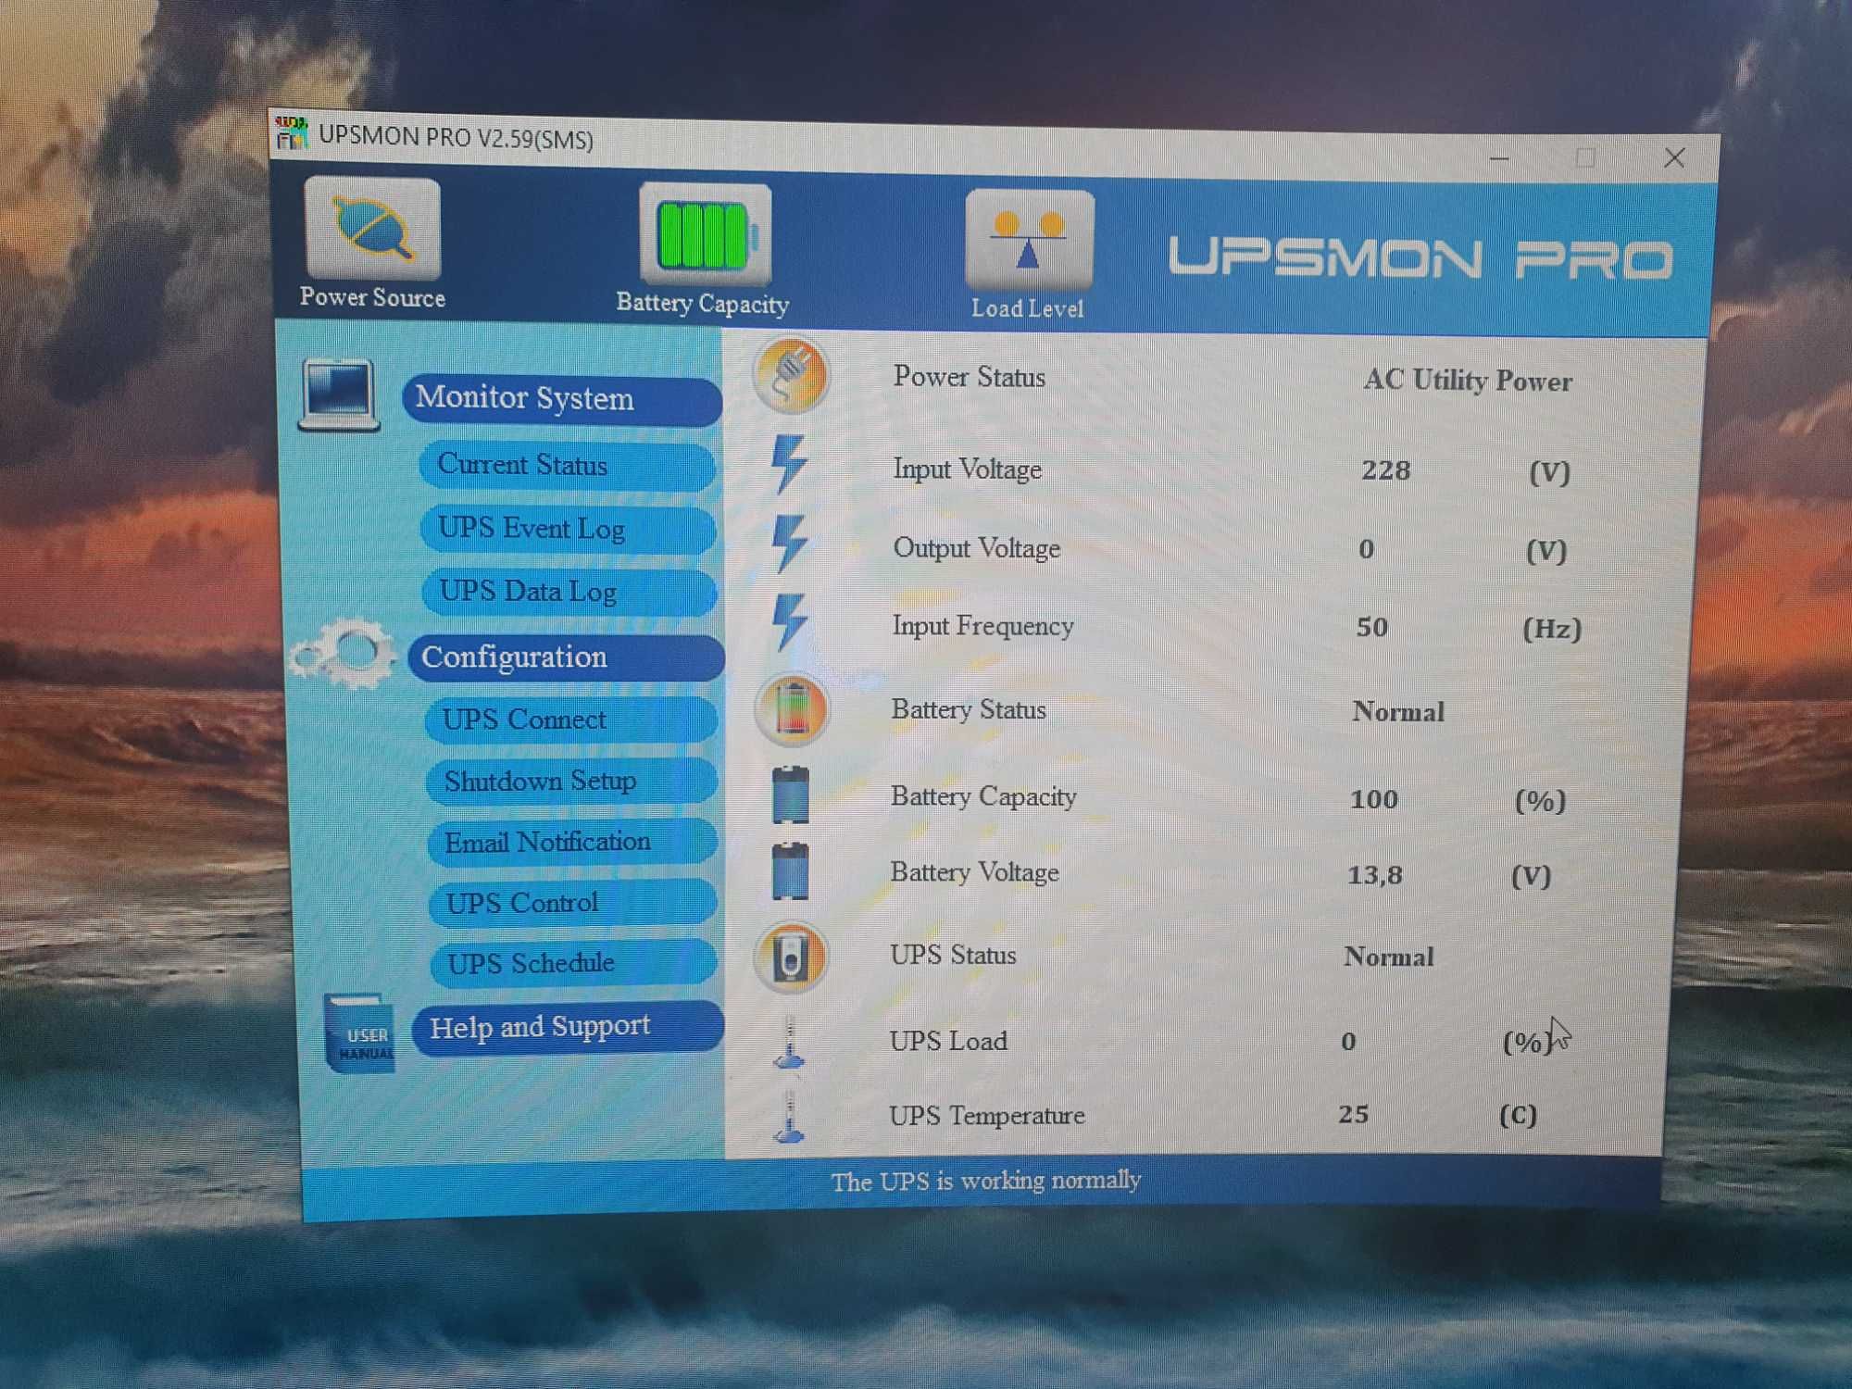Click the 'UPS Load' label
This screenshot has width=1852, height=1389.
[948, 1041]
